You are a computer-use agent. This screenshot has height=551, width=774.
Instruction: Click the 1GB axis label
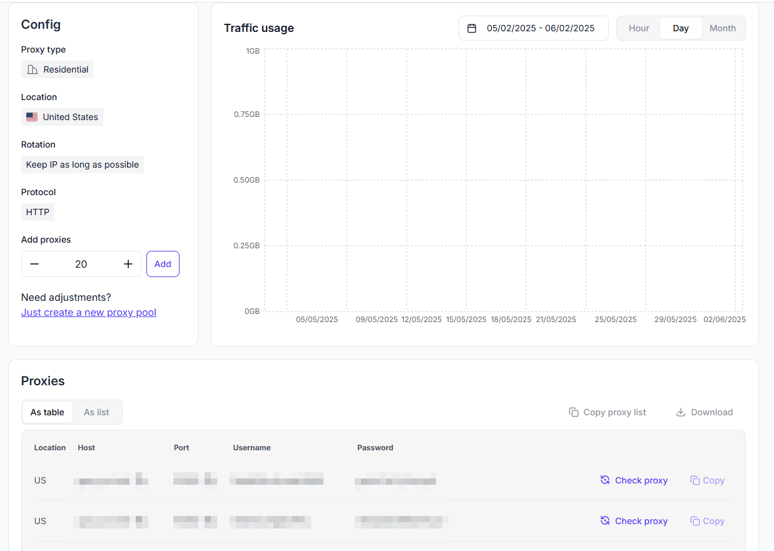(253, 51)
